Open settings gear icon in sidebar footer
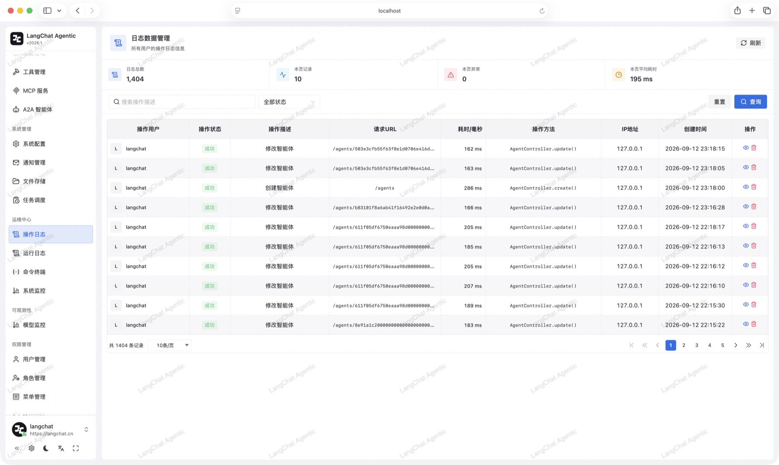 pyautogui.click(x=32, y=448)
